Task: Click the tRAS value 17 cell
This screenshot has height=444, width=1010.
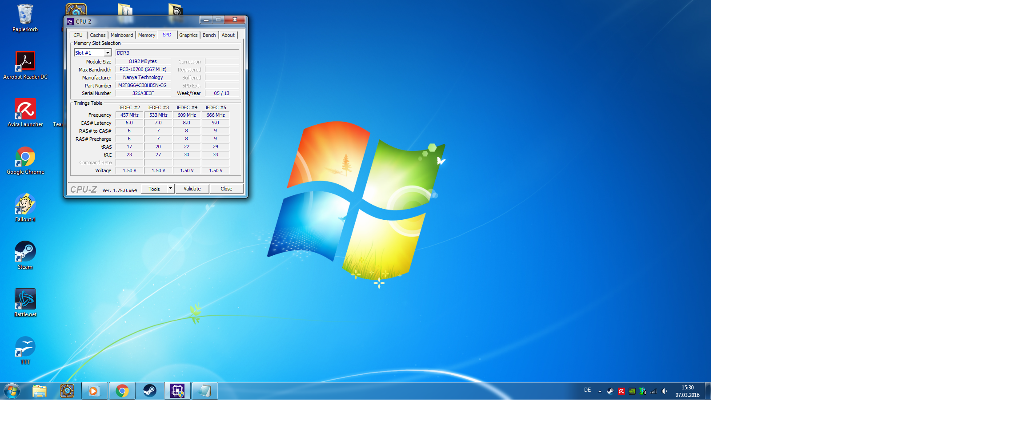Action: (129, 147)
